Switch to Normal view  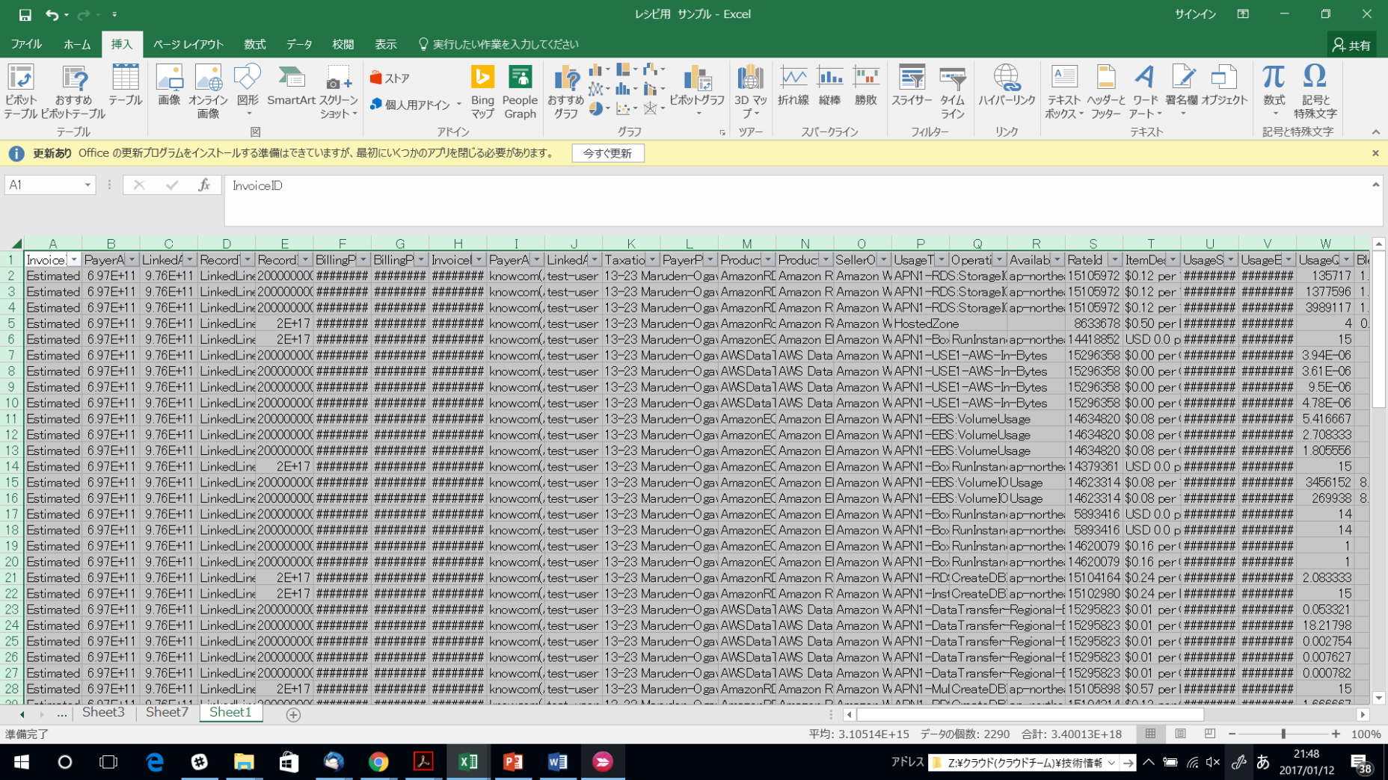pyautogui.click(x=1150, y=734)
